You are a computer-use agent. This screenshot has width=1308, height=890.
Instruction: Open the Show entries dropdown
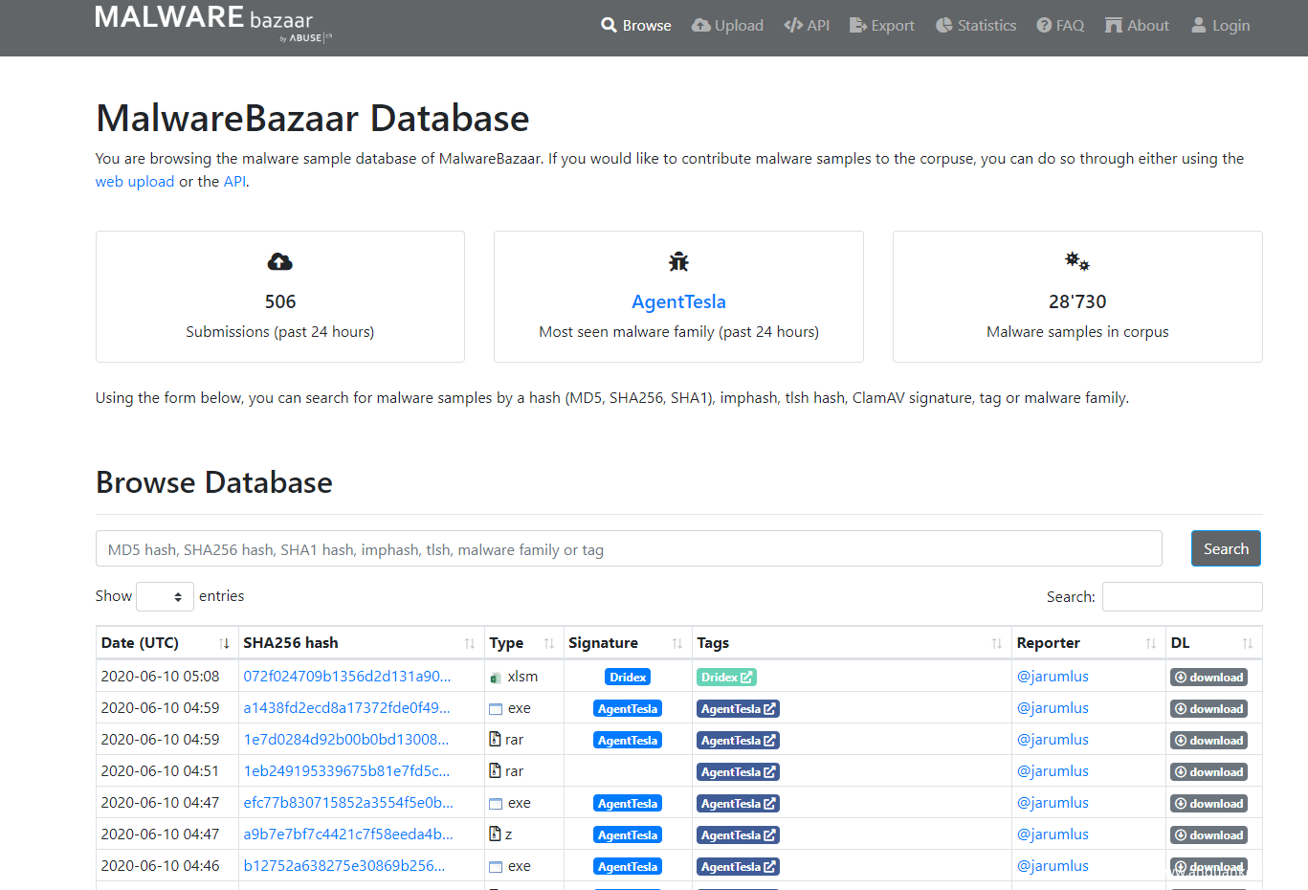click(x=165, y=596)
